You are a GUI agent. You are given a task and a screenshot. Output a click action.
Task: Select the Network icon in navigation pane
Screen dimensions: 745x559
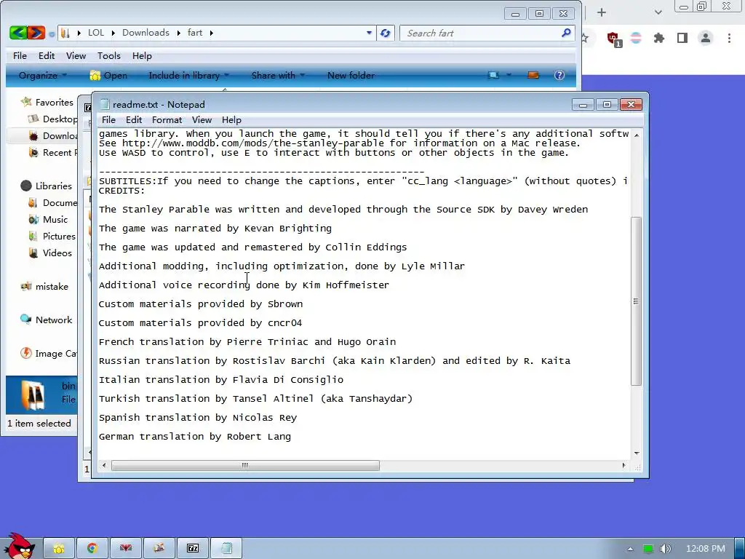coord(25,320)
